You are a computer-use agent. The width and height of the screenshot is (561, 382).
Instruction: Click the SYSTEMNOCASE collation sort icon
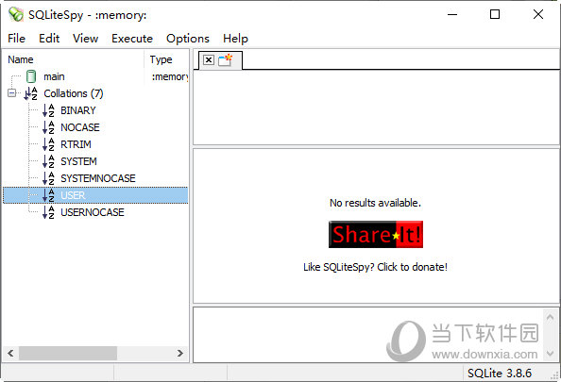click(x=48, y=178)
